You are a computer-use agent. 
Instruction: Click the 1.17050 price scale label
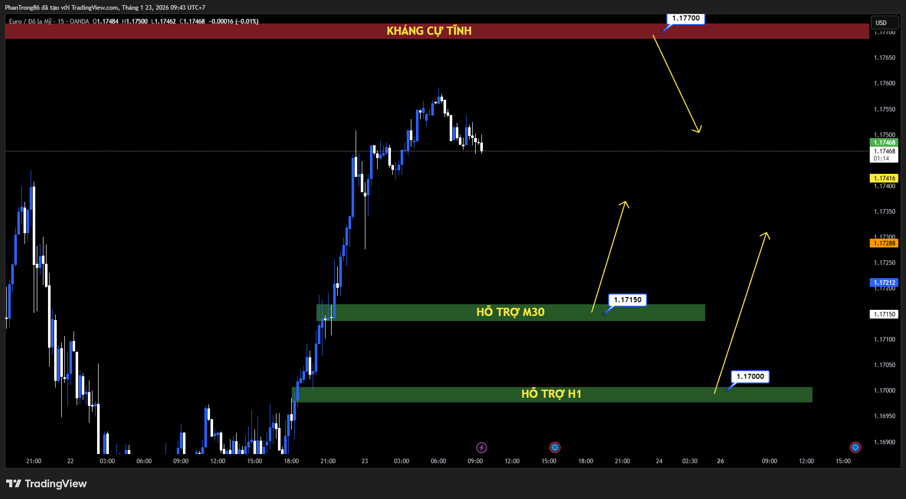pos(885,365)
